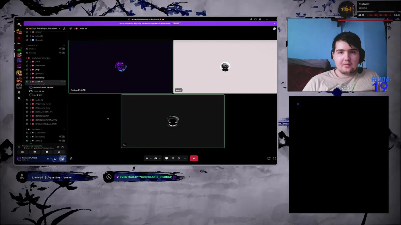The width and height of the screenshot is (401, 225).
Task: Open the invite members icon beside server name
Action: pyautogui.click(x=64, y=28)
